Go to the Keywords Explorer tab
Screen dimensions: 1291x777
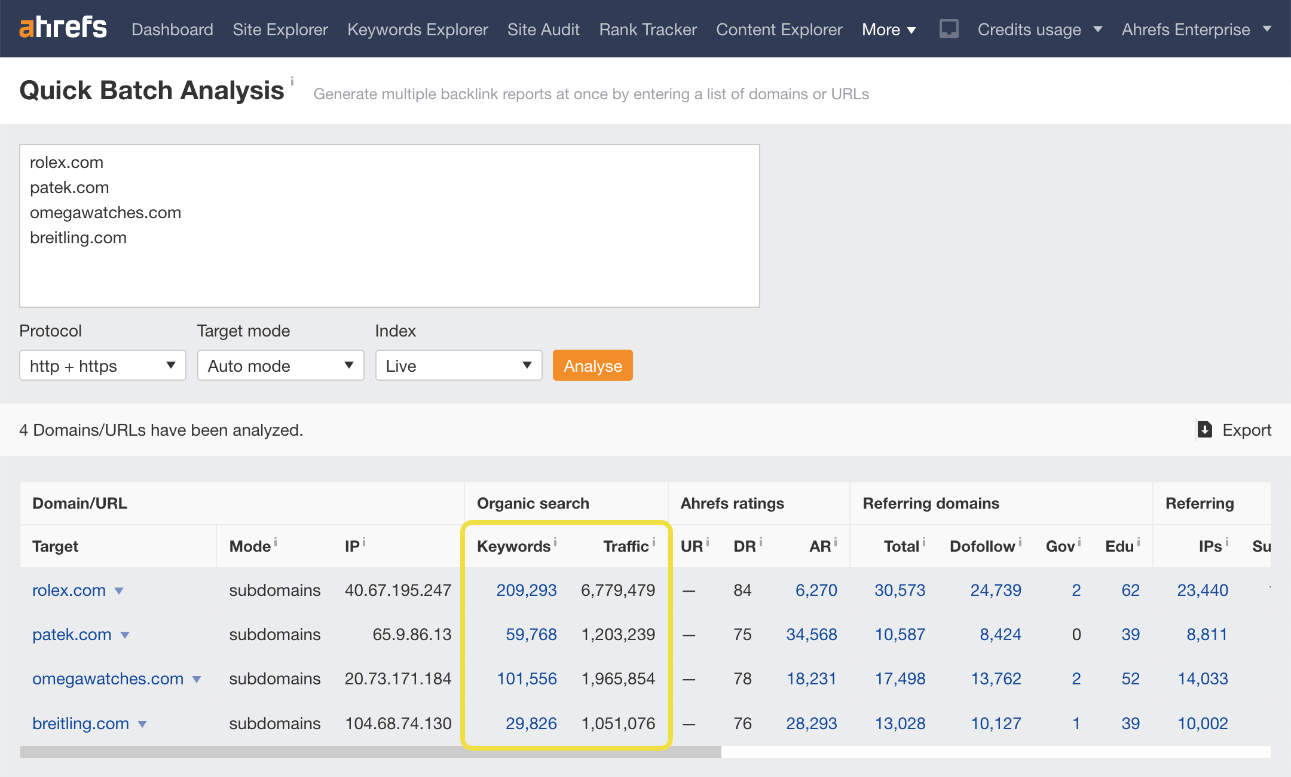[417, 29]
